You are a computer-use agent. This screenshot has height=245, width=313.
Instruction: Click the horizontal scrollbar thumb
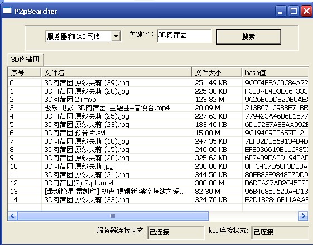(113, 215)
